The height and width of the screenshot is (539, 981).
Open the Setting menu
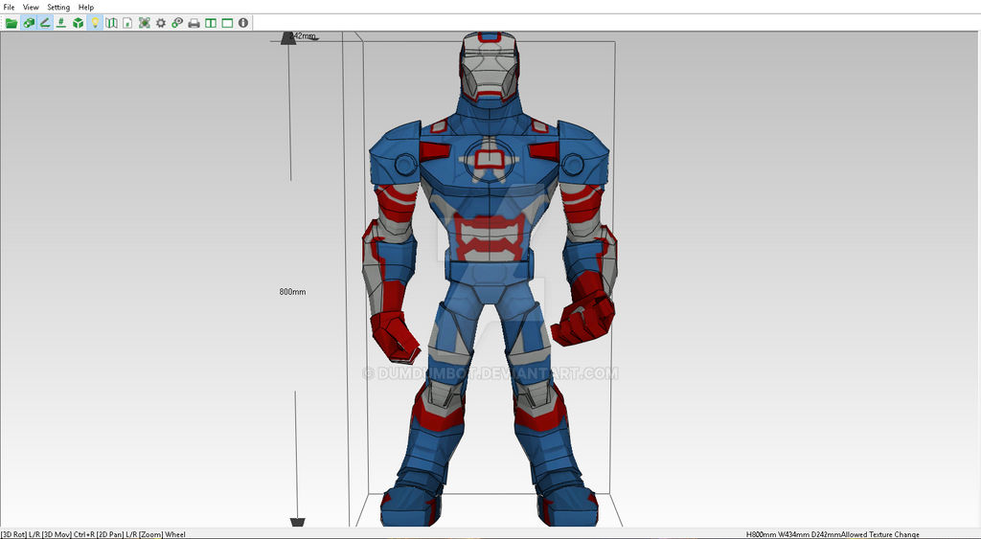[x=58, y=7]
